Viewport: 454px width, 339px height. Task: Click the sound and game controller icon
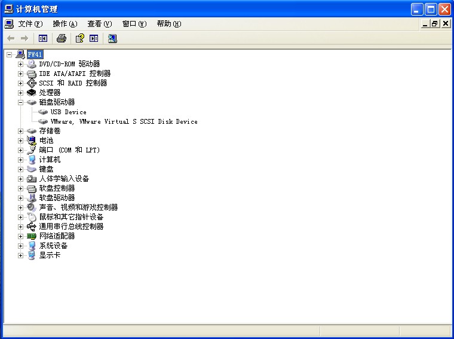pyautogui.click(x=31, y=207)
